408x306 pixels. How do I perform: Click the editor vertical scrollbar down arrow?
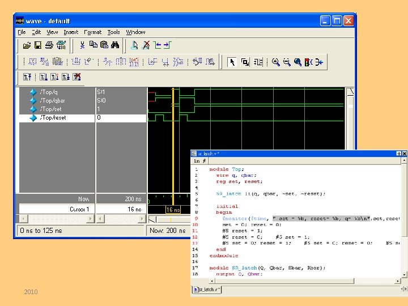tap(404, 273)
